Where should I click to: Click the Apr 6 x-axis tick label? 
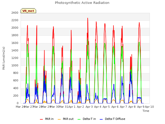coord(115,107)
